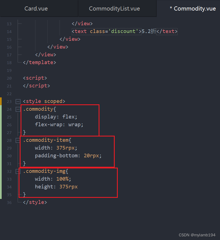
Task: Click the display: flex; declaration
Action: 56,117
